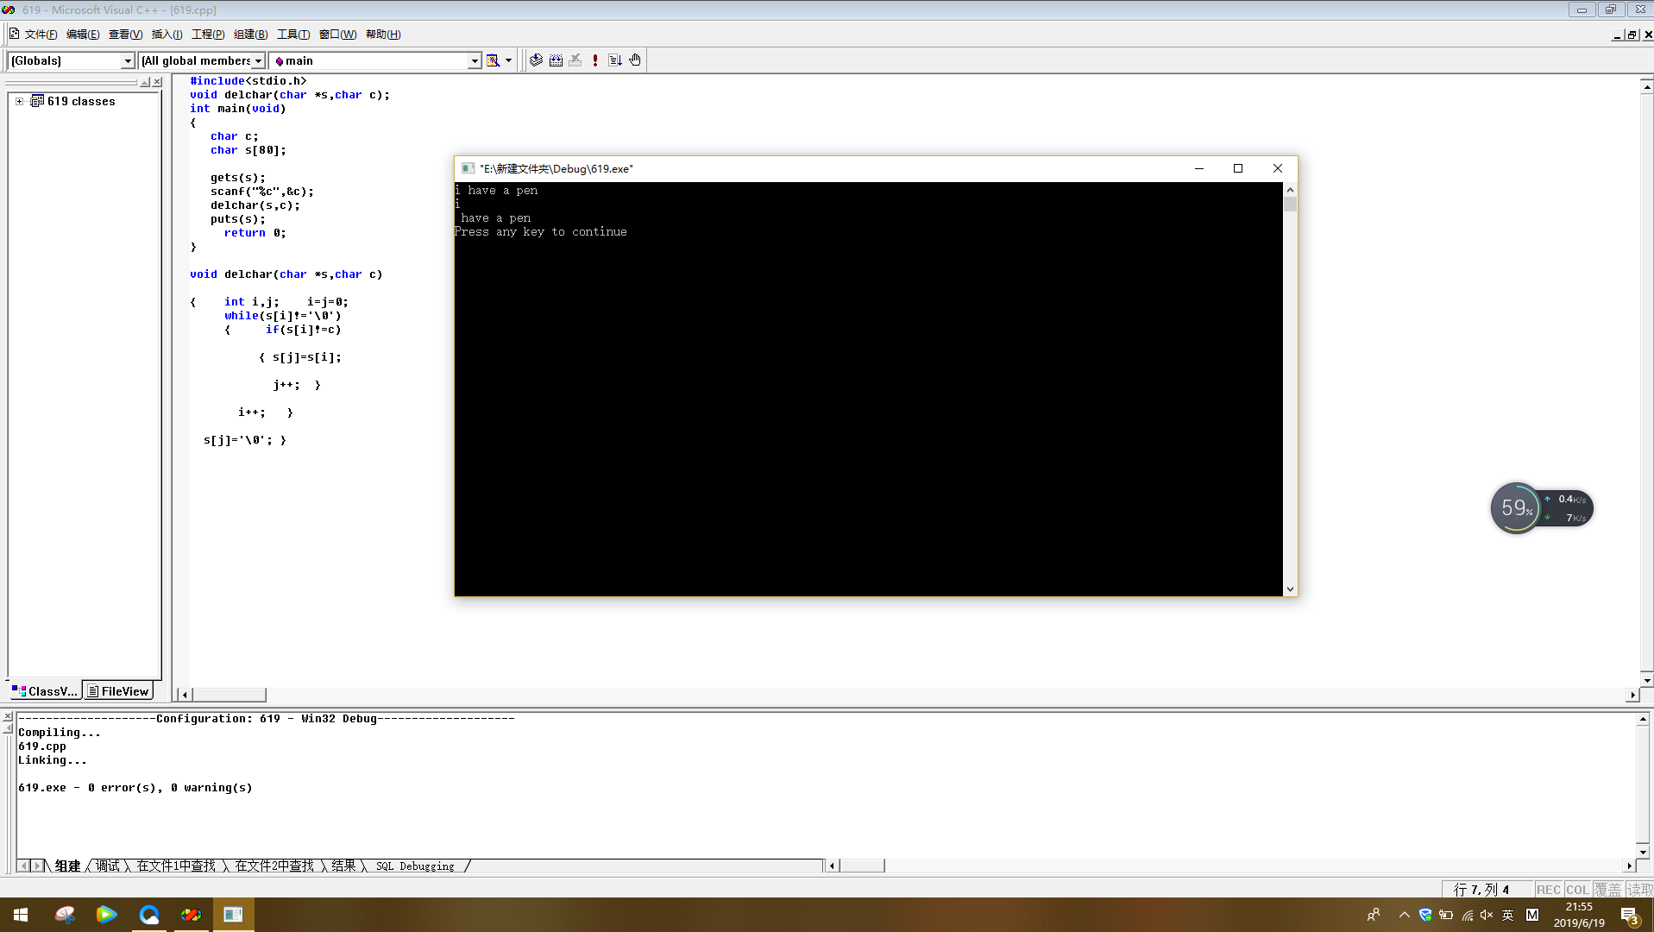The image size is (1654, 932).
Task: Open the blue browser app in taskbar
Action: (149, 915)
